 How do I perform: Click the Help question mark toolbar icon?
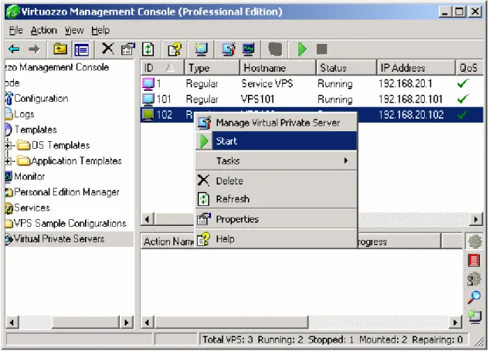tap(175, 49)
